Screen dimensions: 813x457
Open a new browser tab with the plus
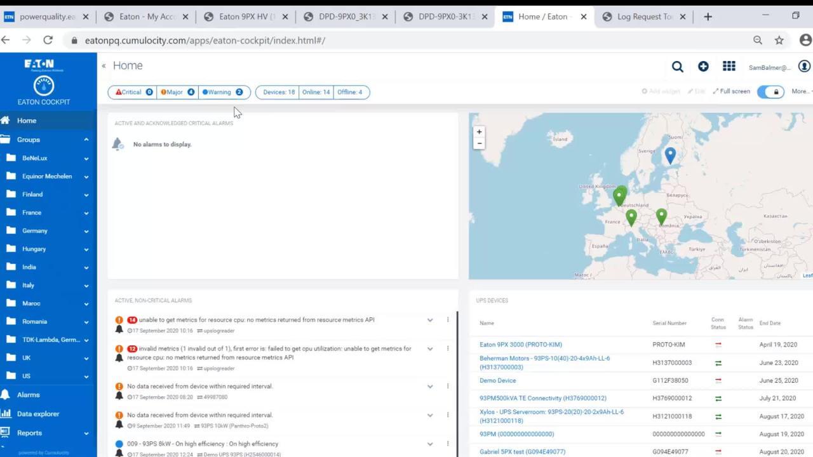point(708,17)
